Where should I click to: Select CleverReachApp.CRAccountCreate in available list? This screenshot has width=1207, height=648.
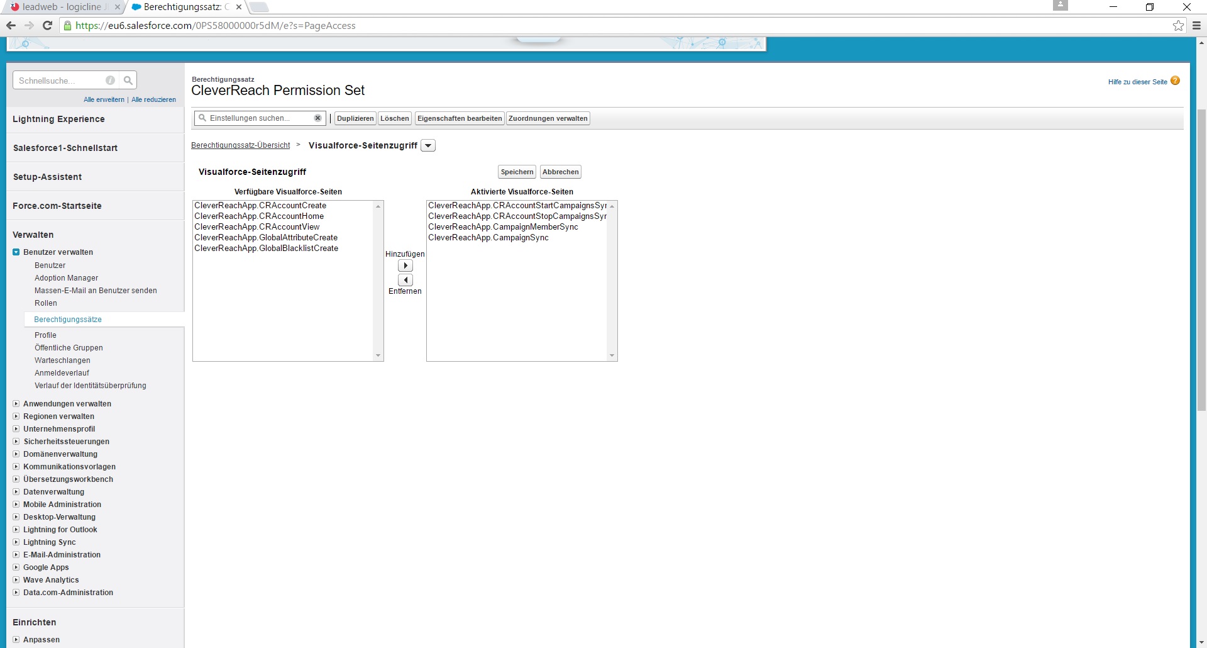pyautogui.click(x=260, y=205)
